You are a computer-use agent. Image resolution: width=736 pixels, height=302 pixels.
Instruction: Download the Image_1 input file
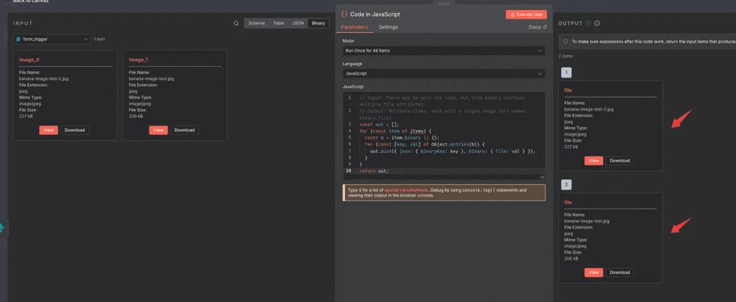pyautogui.click(x=185, y=130)
